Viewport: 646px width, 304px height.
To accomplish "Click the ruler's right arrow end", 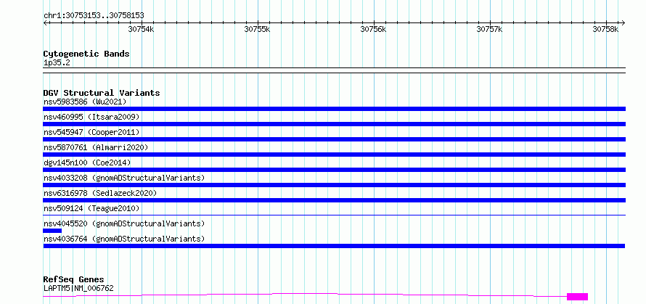I will pos(623,22).
